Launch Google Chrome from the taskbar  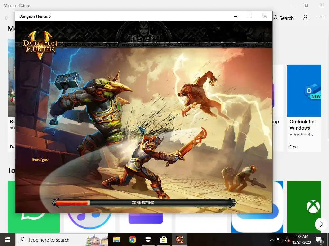click(132, 240)
